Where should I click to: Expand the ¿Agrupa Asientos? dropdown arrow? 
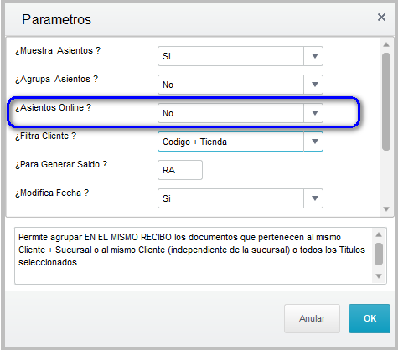coord(314,85)
